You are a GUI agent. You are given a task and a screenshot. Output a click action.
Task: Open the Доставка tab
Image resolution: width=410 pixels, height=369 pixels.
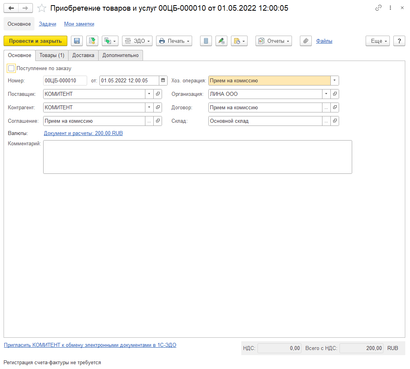(83, 55)
